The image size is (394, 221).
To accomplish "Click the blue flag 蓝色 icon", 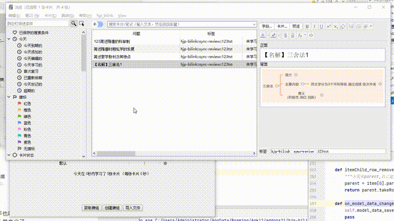I will click(20, 123).
